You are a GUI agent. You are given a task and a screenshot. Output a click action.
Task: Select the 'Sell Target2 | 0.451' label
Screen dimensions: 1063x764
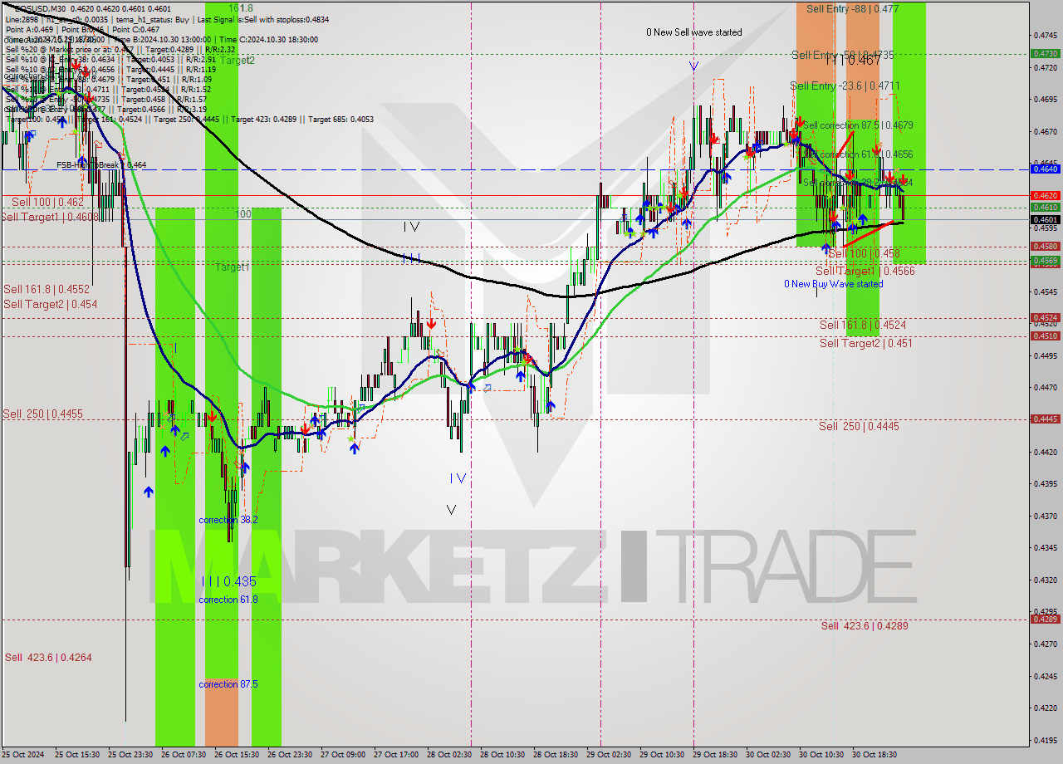tap(866, 343)
